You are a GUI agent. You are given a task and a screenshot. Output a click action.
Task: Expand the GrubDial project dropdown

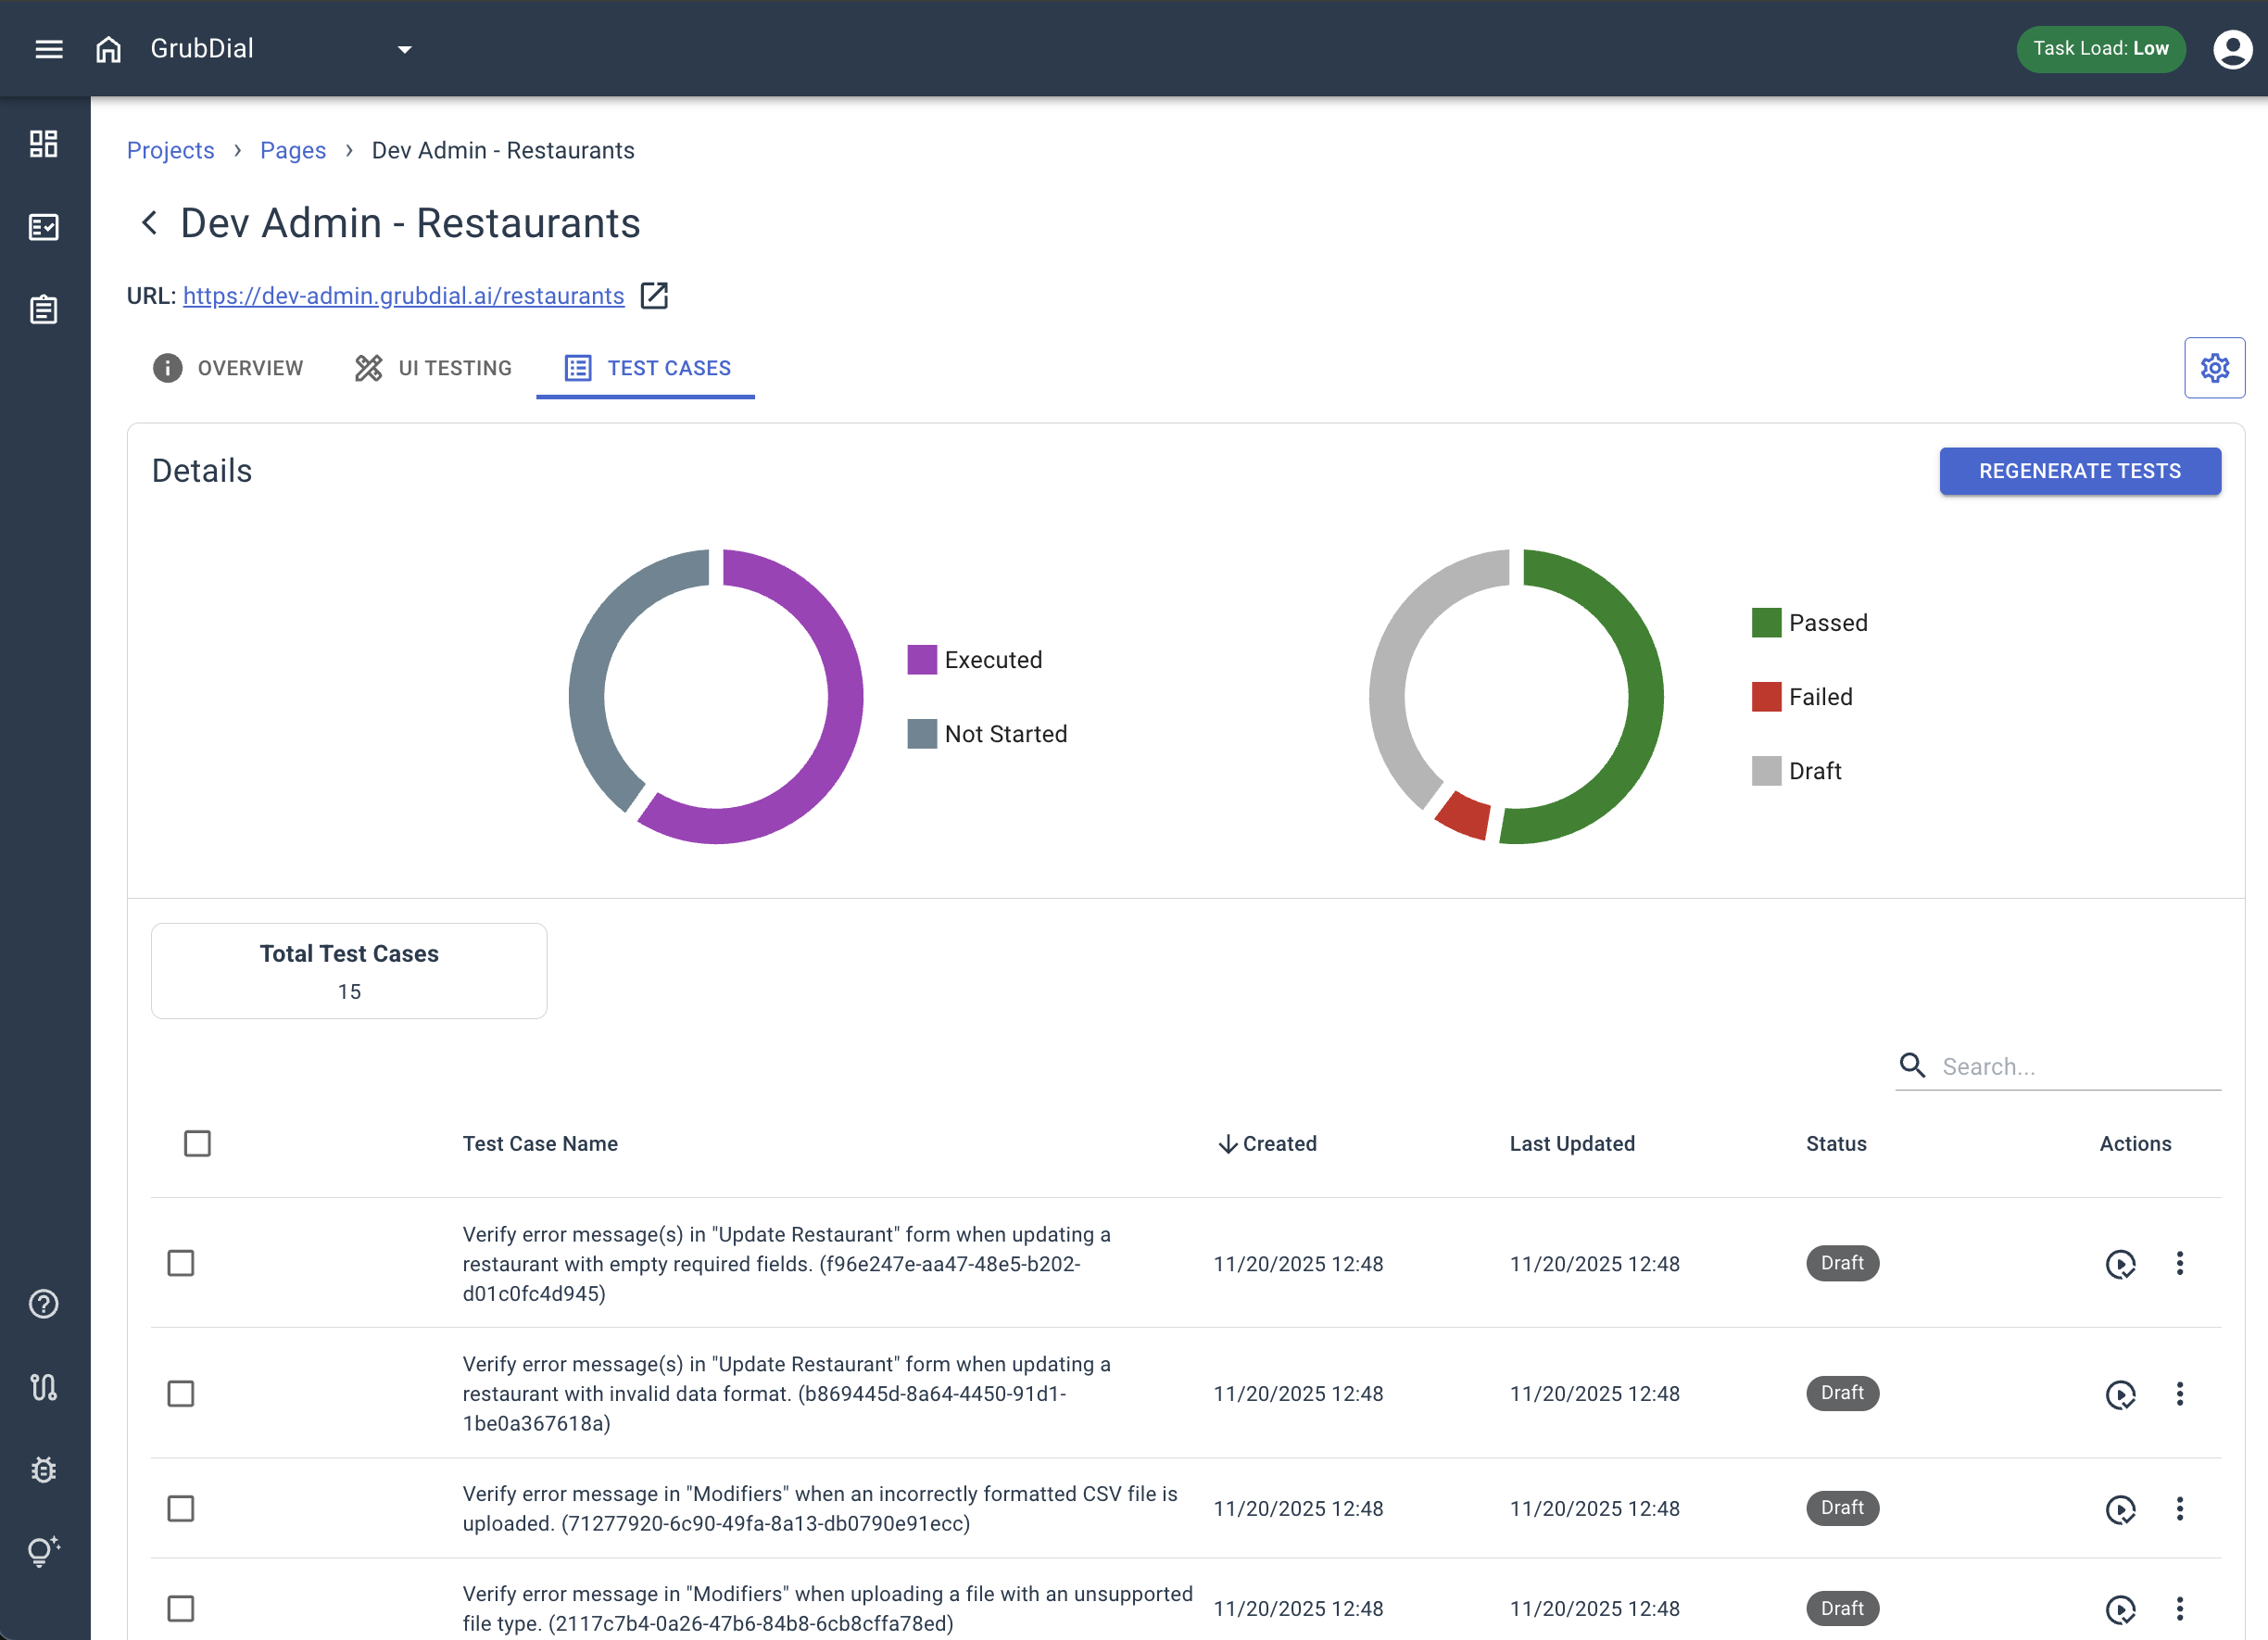[404, 49]
